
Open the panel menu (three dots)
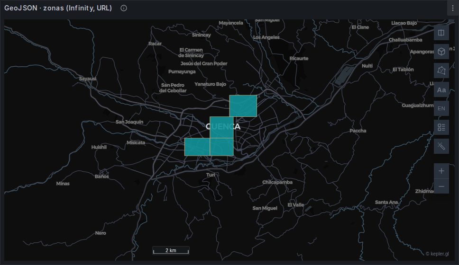(x=452, y=8)
